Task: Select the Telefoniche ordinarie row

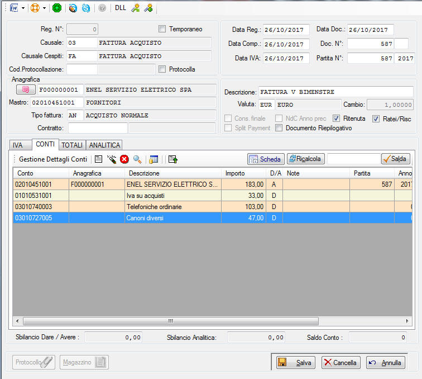Action: [x=213, y=207]
